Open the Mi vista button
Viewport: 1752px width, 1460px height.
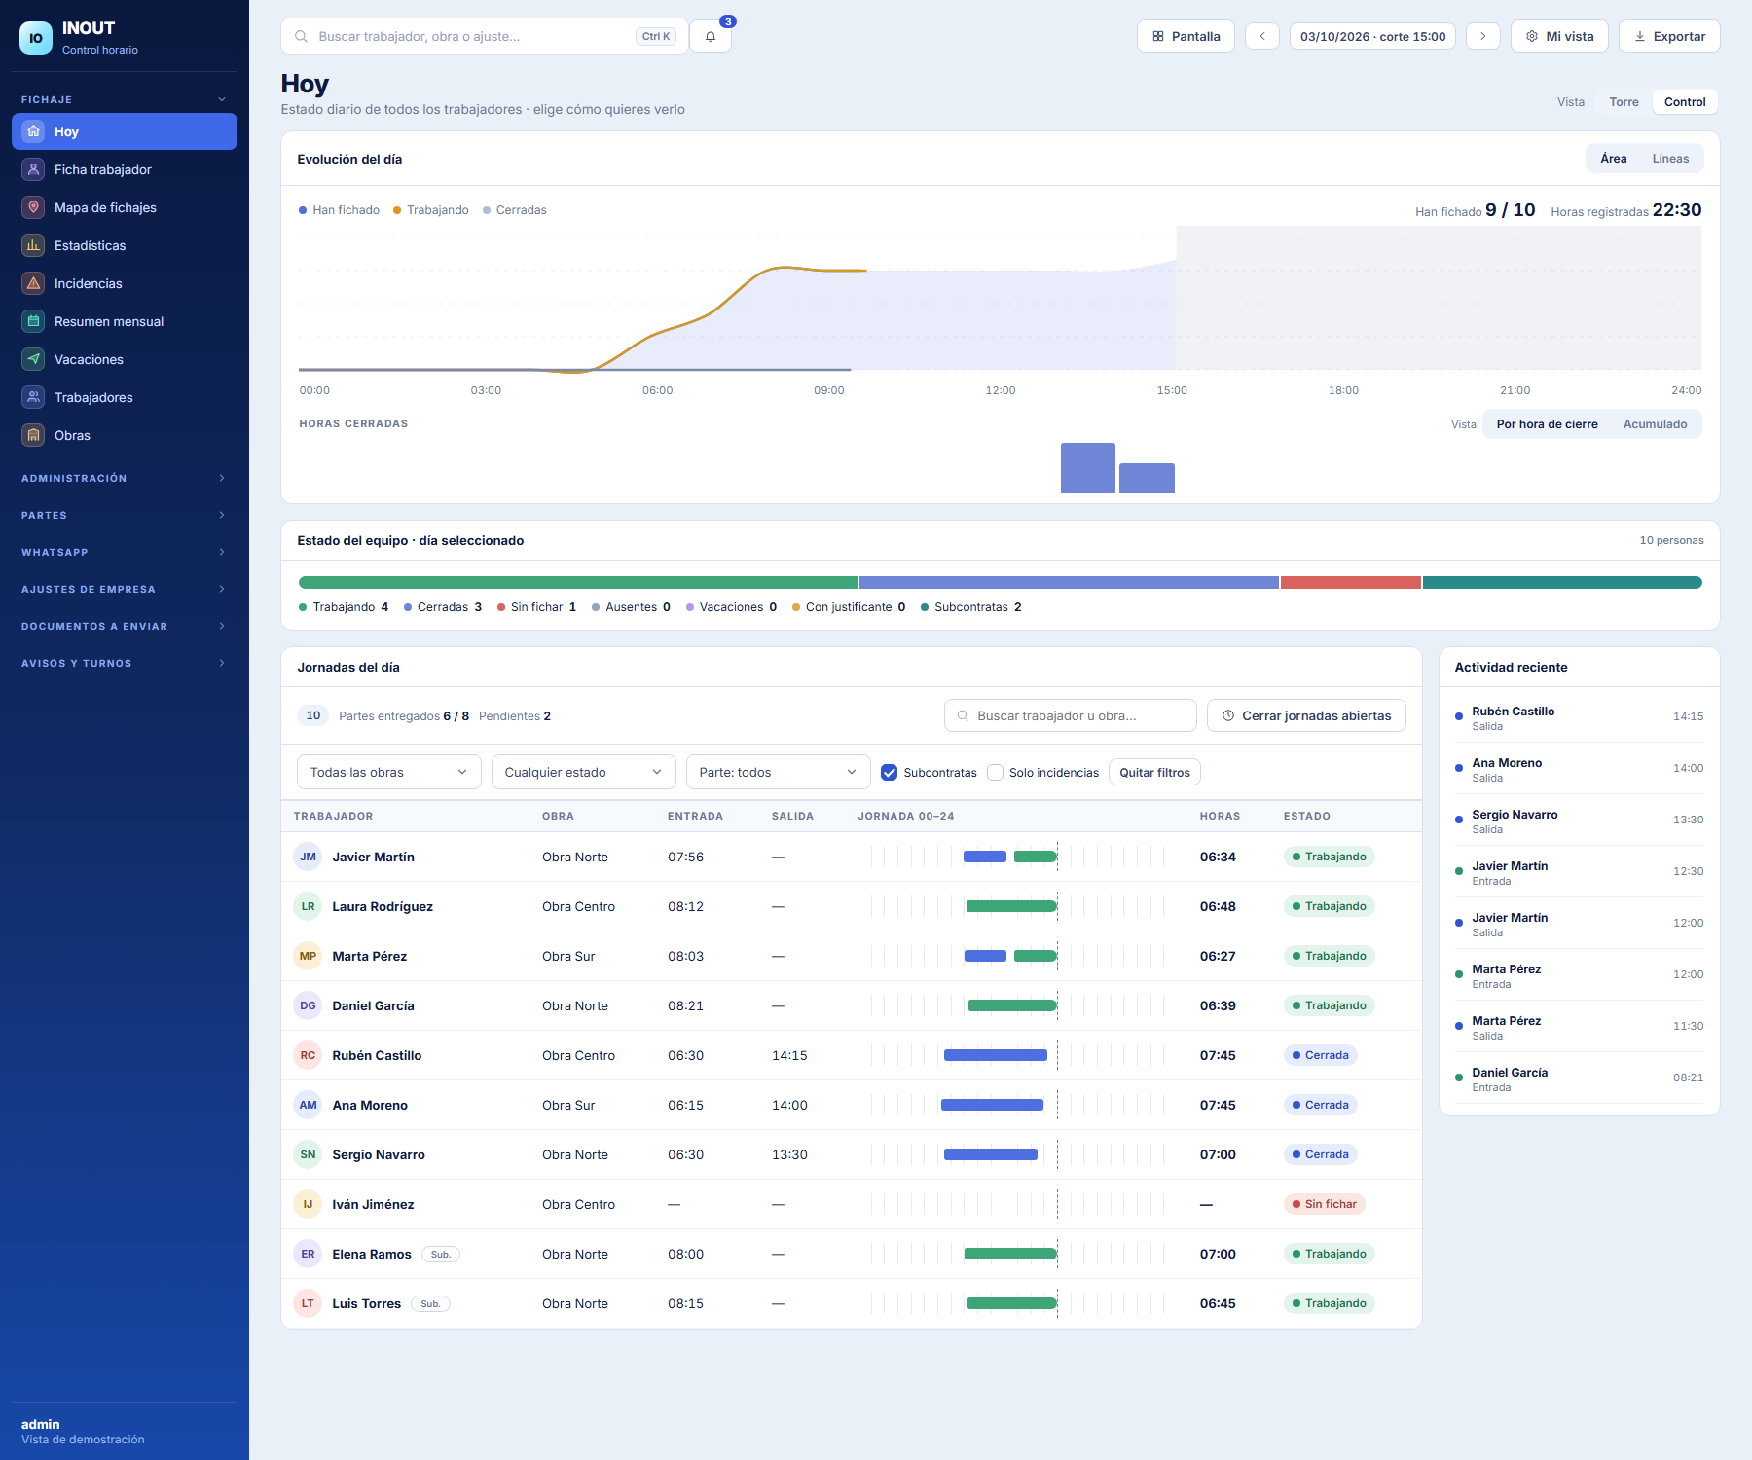pos(1559,36)
